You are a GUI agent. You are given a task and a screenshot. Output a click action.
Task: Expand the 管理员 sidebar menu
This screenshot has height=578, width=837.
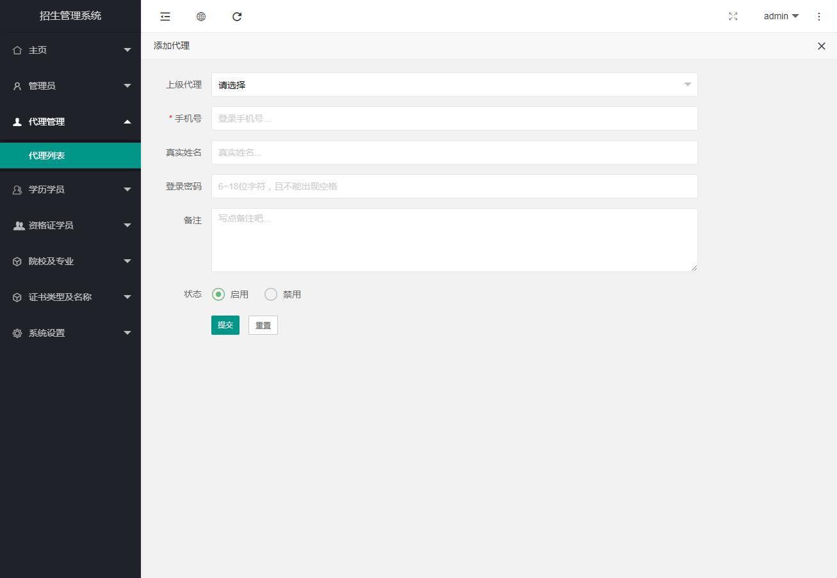pos(70,86)
